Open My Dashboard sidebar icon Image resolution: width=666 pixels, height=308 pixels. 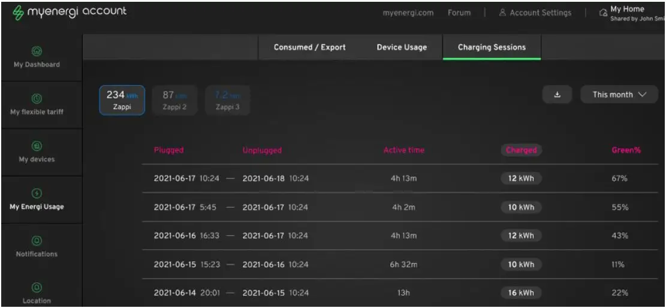pos(37,52)
